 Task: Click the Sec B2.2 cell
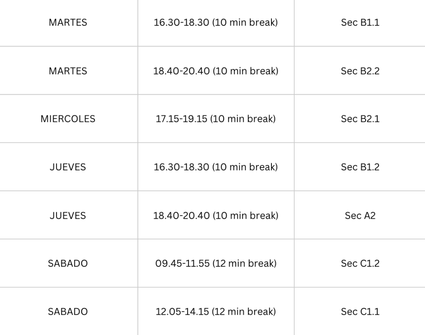(360, 71)
